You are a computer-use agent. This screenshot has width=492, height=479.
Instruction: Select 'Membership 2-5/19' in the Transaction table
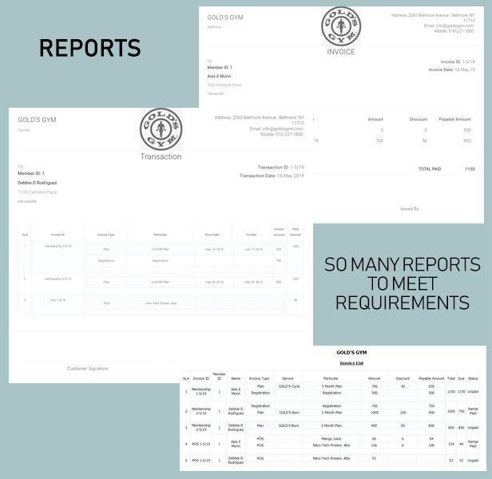(58, 246)
